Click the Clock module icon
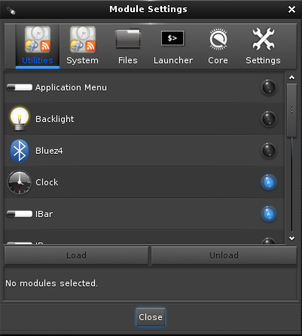The width and height of the screenshot is (302, 336). click(20, 182)
